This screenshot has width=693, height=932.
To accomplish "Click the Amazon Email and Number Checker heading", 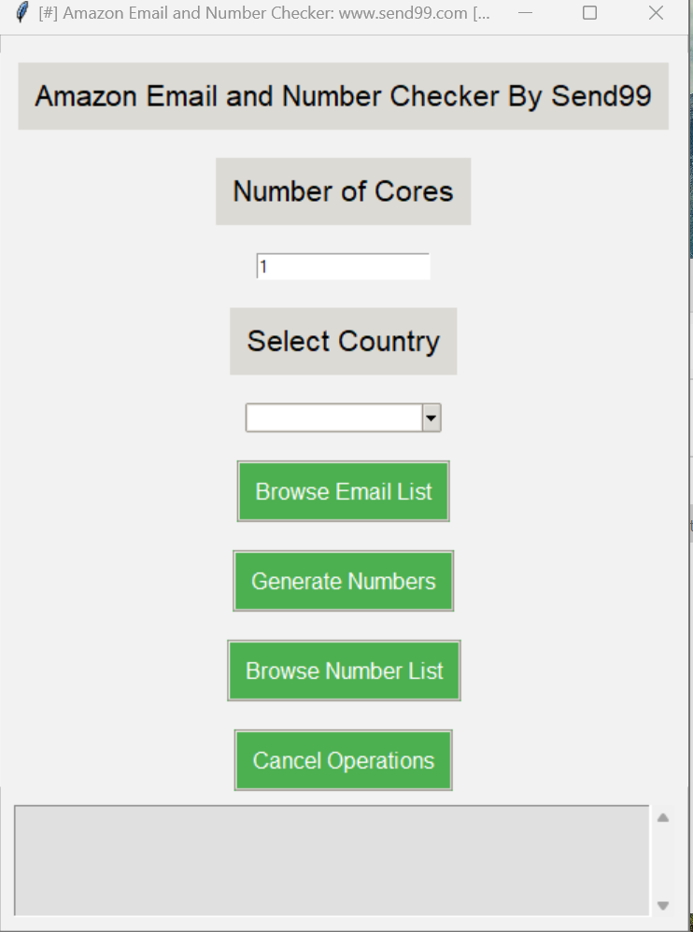I will [x=343, y=96].
